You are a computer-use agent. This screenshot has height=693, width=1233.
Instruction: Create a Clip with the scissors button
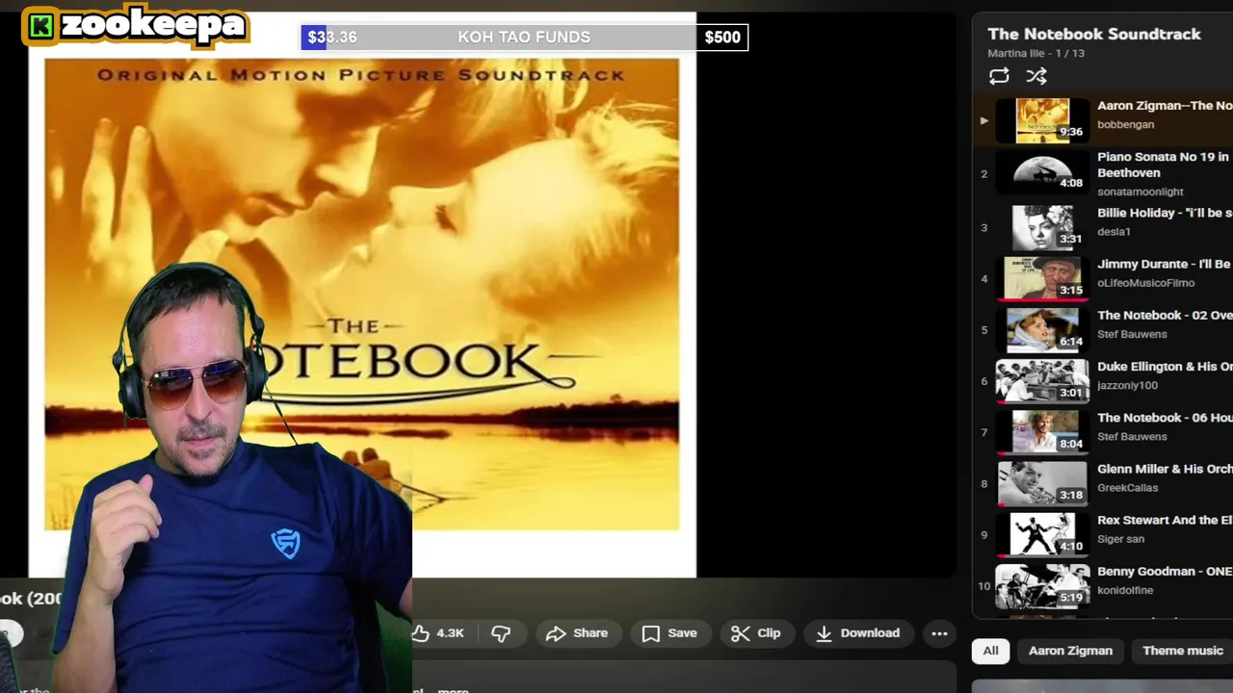(x=755, y=633)
